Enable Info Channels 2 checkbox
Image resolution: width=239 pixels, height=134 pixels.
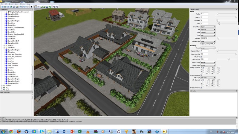214,80
